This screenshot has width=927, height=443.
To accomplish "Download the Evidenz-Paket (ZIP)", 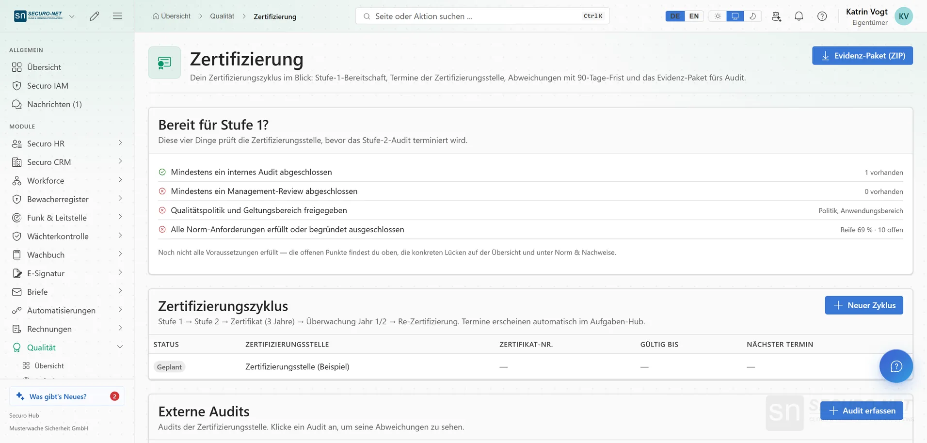I will [x=862, y=56].
